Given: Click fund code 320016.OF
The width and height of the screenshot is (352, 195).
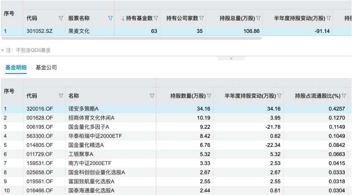Looking at the screenshot, I should pos(40,109).
